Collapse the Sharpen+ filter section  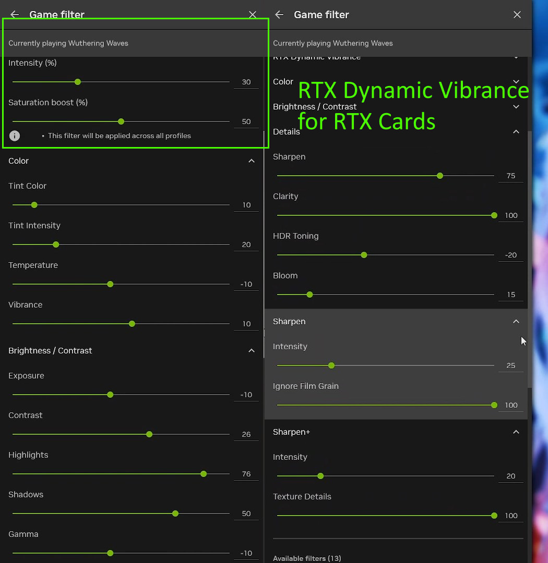point(516,432)
